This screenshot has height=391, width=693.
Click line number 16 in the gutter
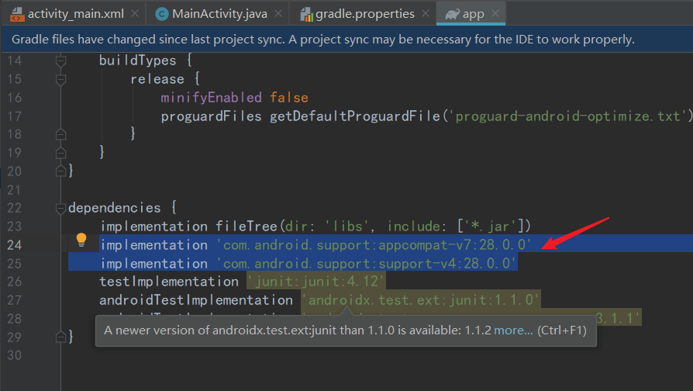(x=15, y=97)
